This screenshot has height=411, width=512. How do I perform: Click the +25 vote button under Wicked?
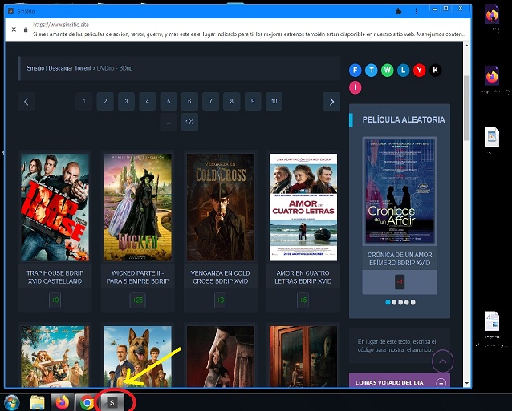[x=138, y=300]
